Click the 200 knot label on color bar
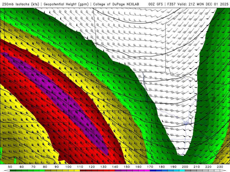This screenshot has width=230, height=172. (185, 167)
